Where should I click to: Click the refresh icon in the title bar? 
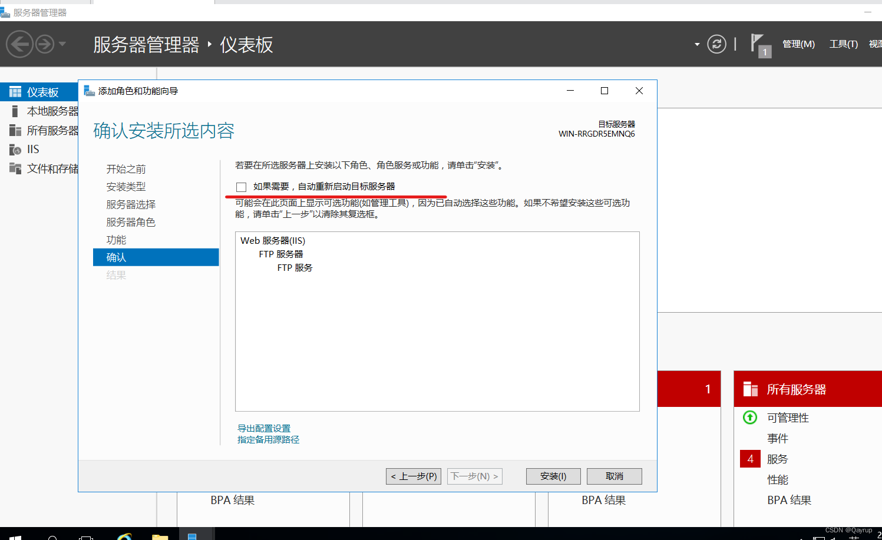coord(716,44)
